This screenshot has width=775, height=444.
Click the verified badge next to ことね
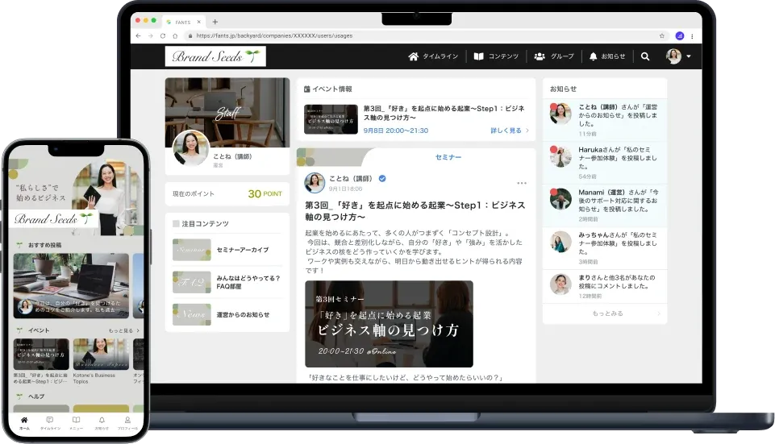tap(382, 179)
